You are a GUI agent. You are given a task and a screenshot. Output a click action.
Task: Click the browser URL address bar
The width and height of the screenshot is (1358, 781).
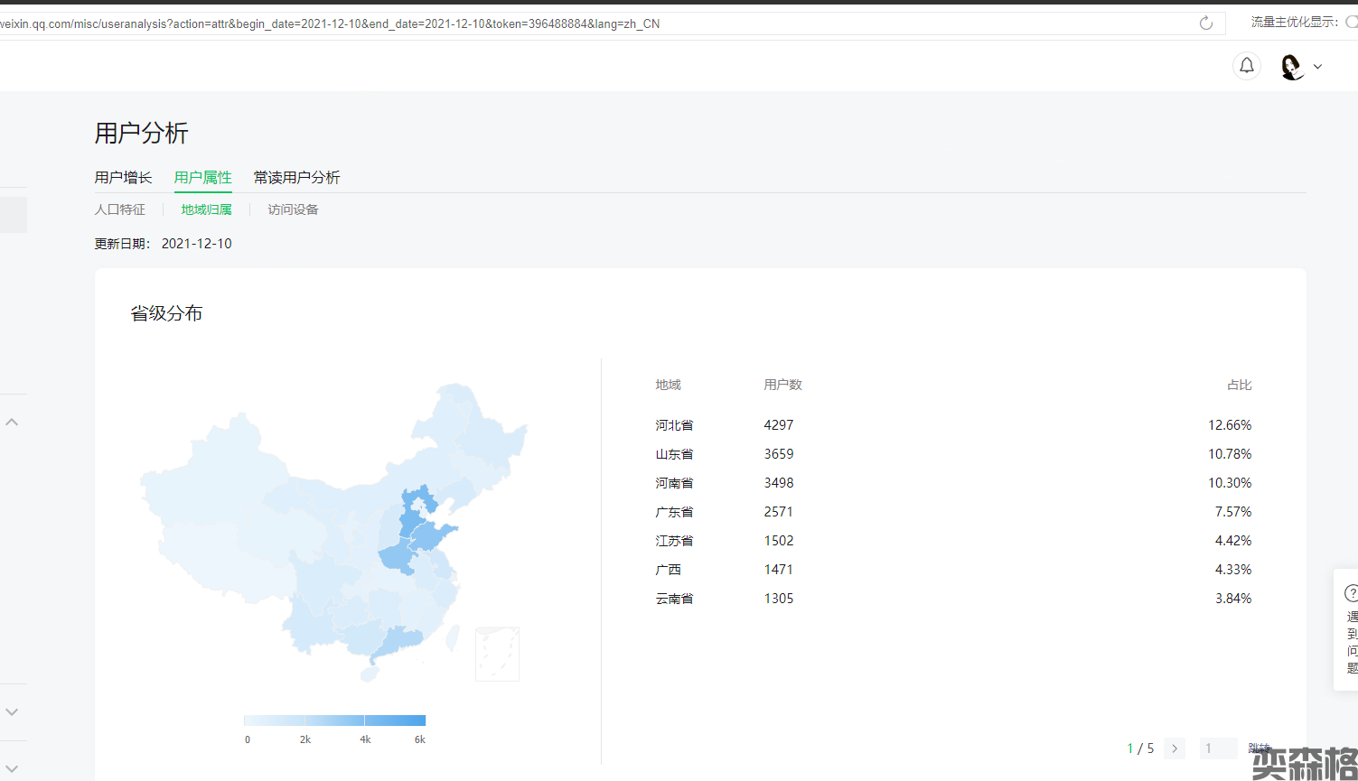point(587,23)
